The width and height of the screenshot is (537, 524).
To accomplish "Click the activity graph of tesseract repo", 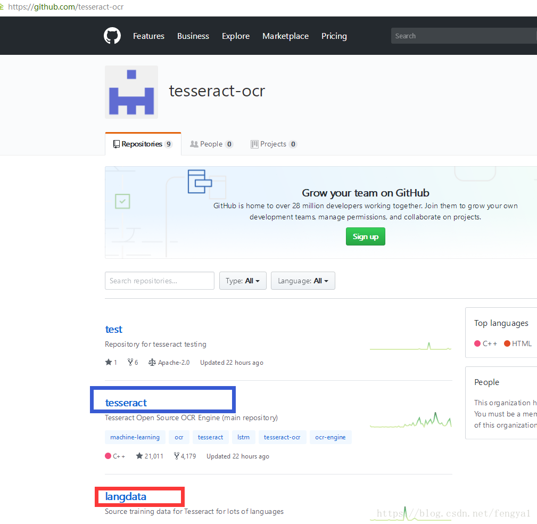I will point(411,420).
